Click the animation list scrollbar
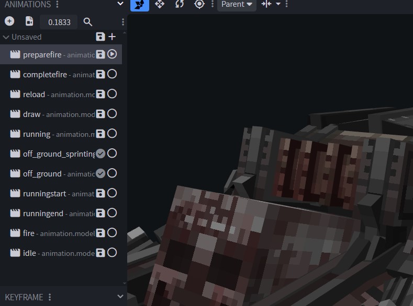413x306 pixels. 125,158
